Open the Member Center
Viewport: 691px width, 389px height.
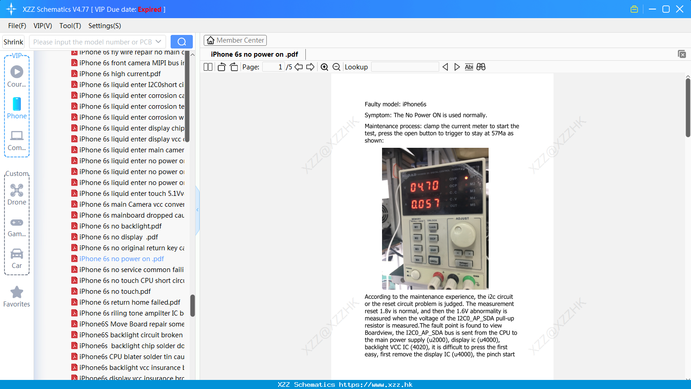tap(235, 40)
